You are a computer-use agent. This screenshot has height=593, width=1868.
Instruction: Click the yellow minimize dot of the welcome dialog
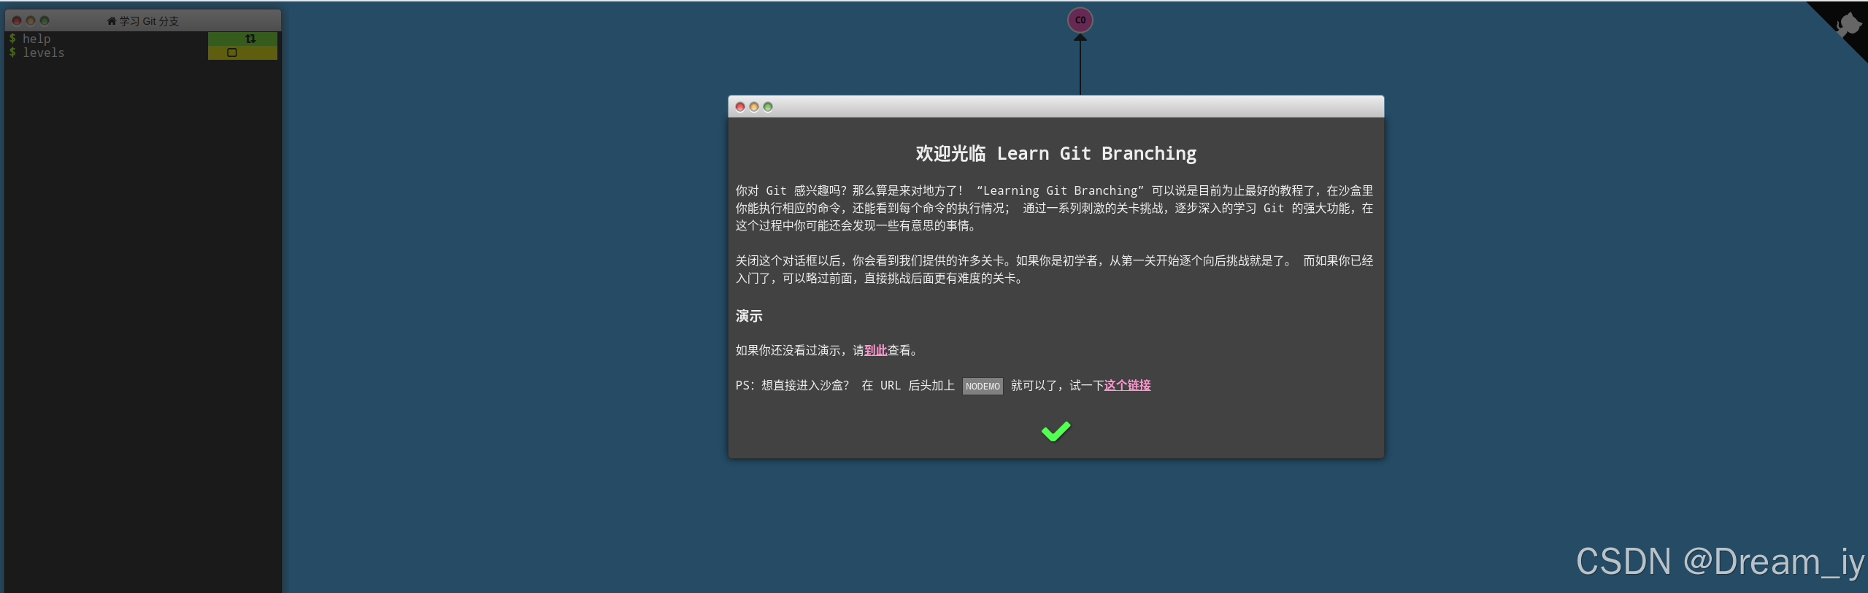pyautogui.click(x=754, y=107)
